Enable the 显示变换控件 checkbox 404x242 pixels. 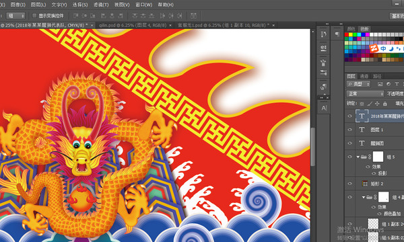click(34, 15)
